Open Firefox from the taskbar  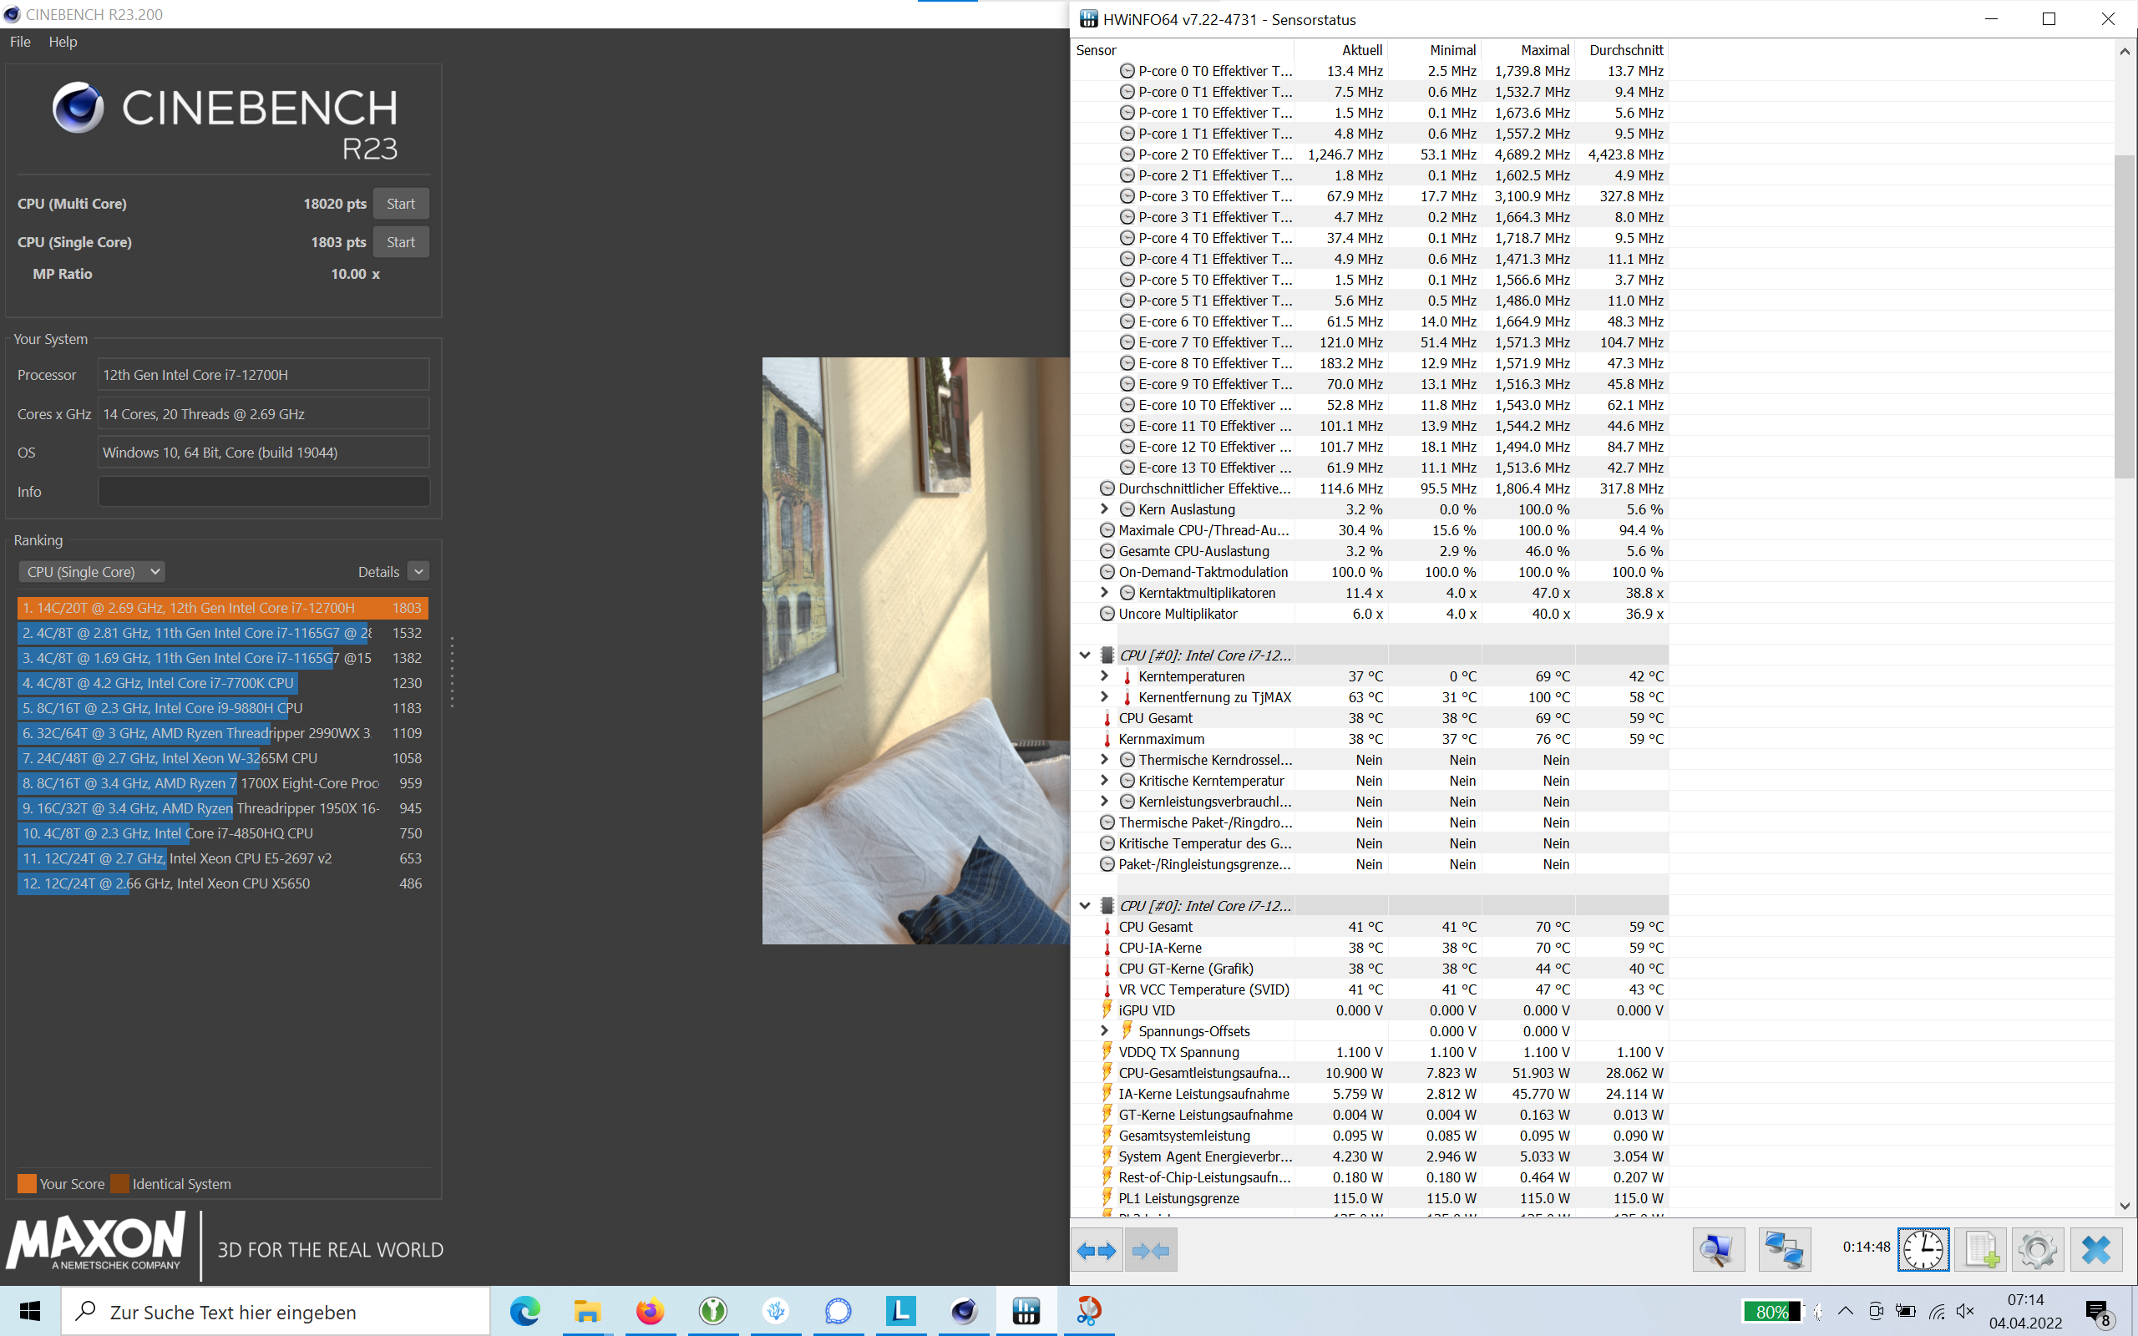(651, 1311)
